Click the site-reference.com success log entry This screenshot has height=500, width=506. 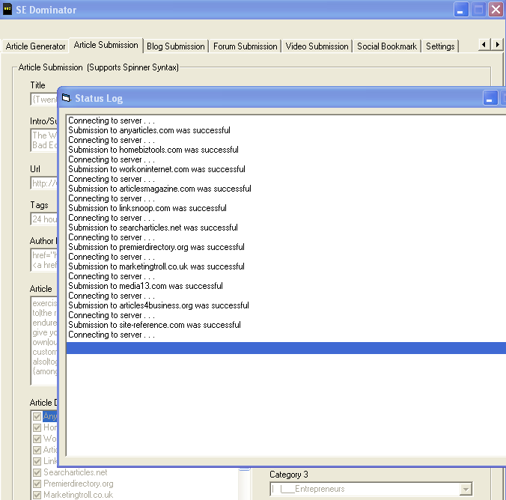[154, 325]
